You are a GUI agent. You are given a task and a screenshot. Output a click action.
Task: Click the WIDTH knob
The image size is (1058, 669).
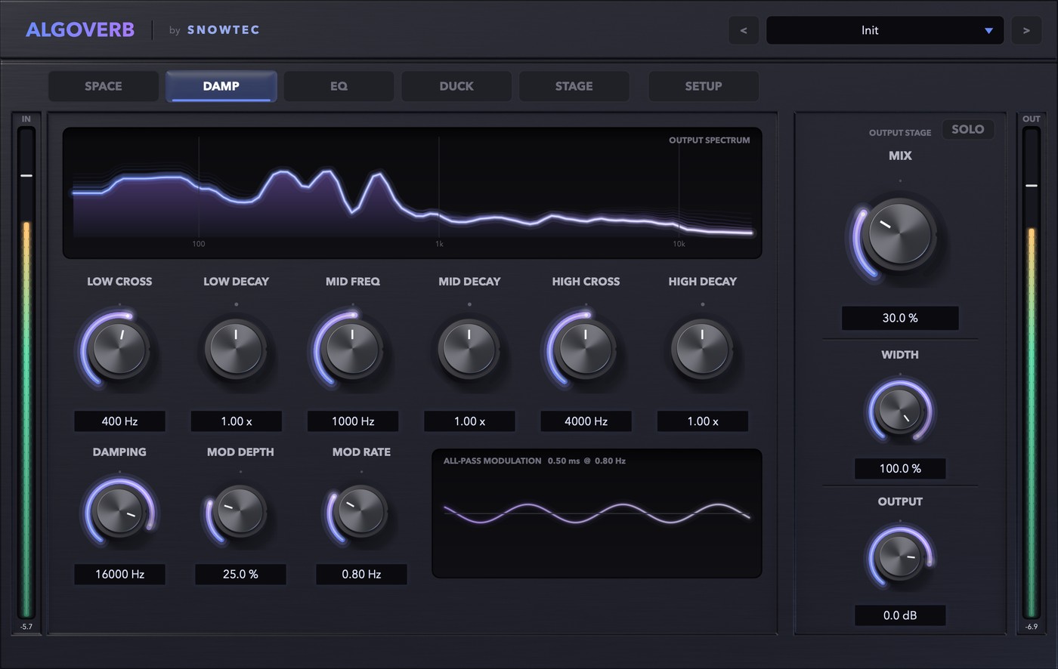[900, 410]
